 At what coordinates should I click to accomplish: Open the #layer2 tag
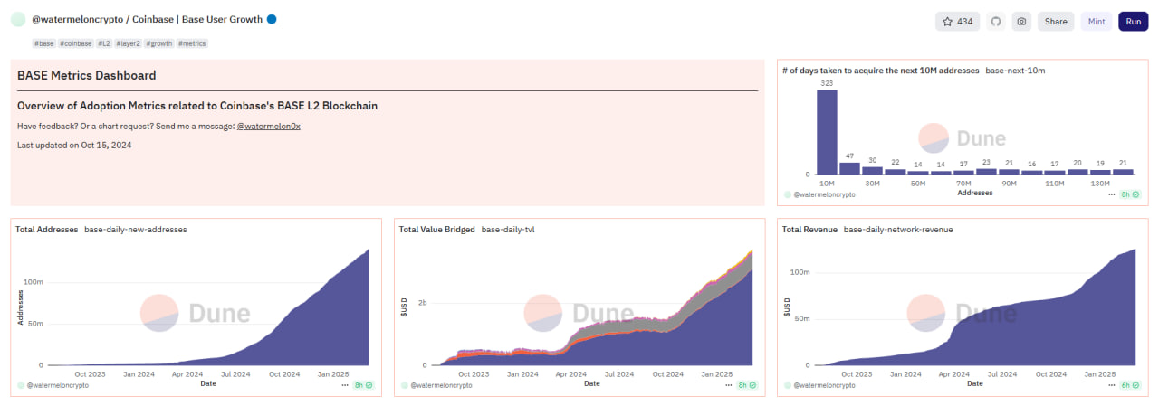point(129,42)
